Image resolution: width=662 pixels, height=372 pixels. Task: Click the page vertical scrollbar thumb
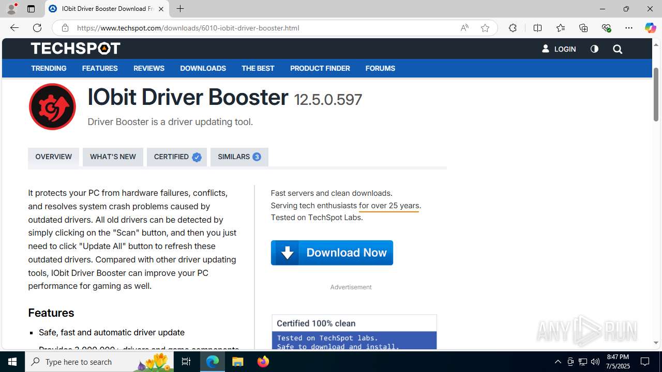(x=656, y=94)
